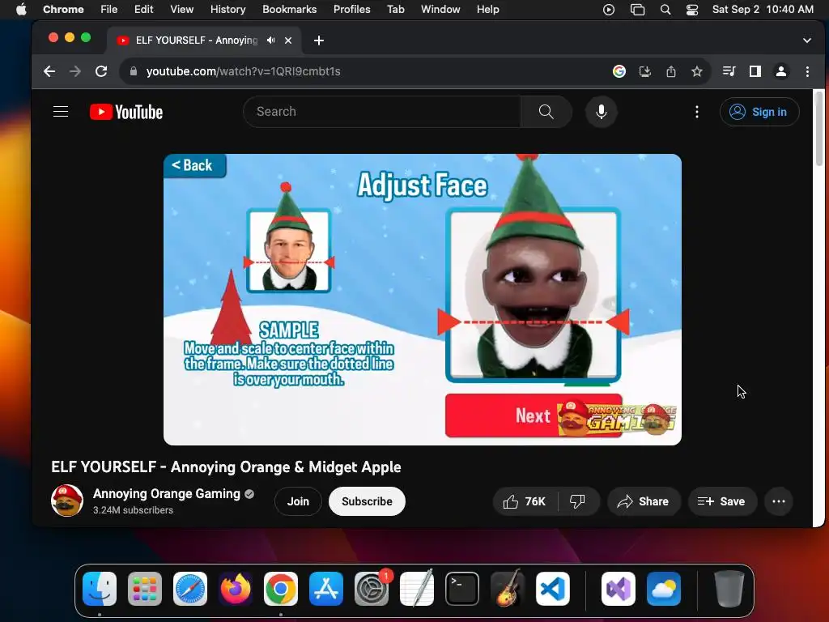Open the Trash in the dock

pos(729,589)
